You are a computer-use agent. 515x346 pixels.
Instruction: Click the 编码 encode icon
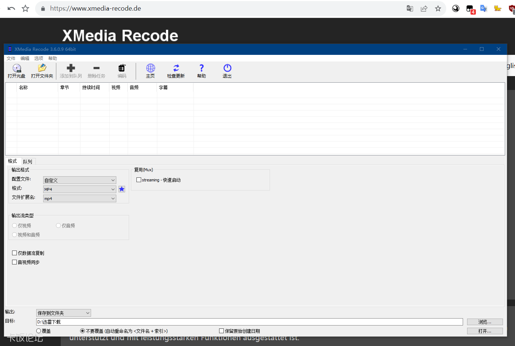tap(122, 68)
